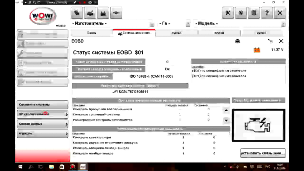Click the vehicle list icon in the top toolbar

pyautogui.click(x=77, y=13)
